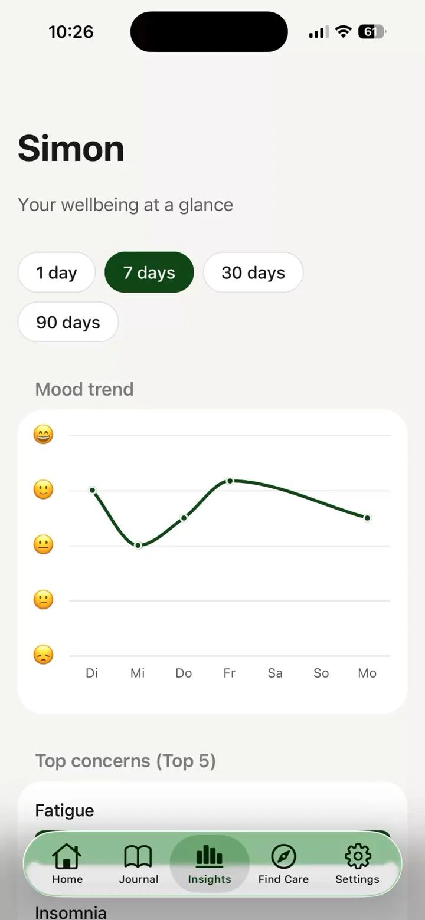The height and width of the screenshot is (920, 425).
Task: Open the Home tab house icon
Action: [x=67, y=856]
